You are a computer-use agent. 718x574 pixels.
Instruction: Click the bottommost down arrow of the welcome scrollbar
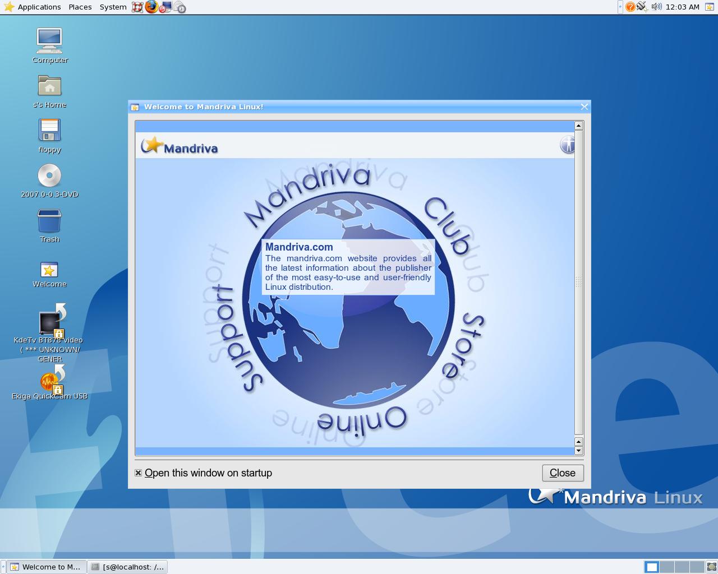(579, 451)
